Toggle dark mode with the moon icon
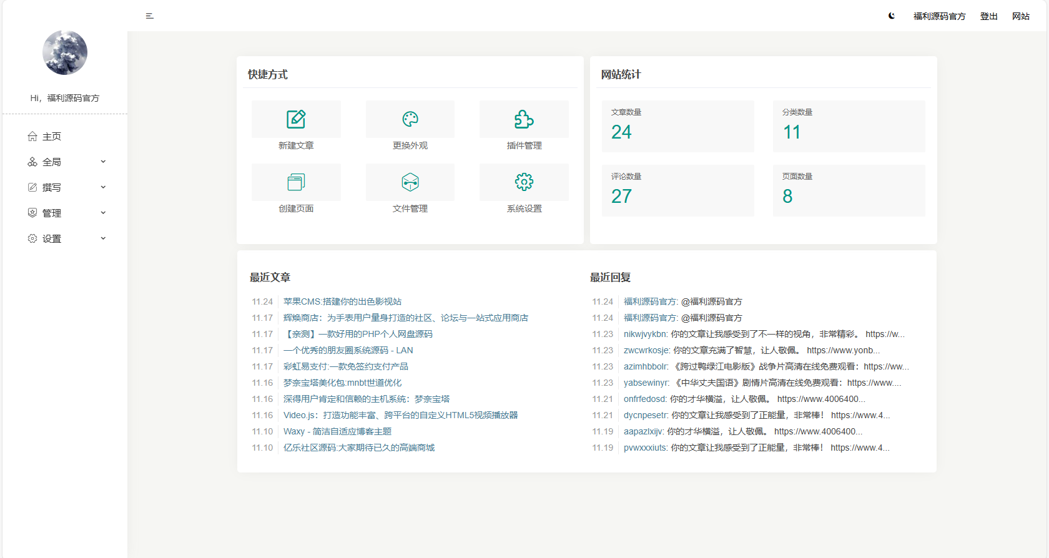This screenshot has width=1049, height=558. [892, 16]
